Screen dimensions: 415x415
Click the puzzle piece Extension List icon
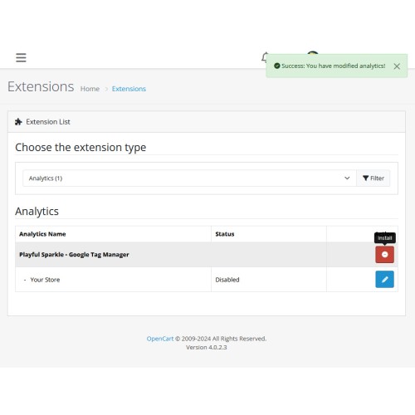pyautogui.click(x=18, y=122)
